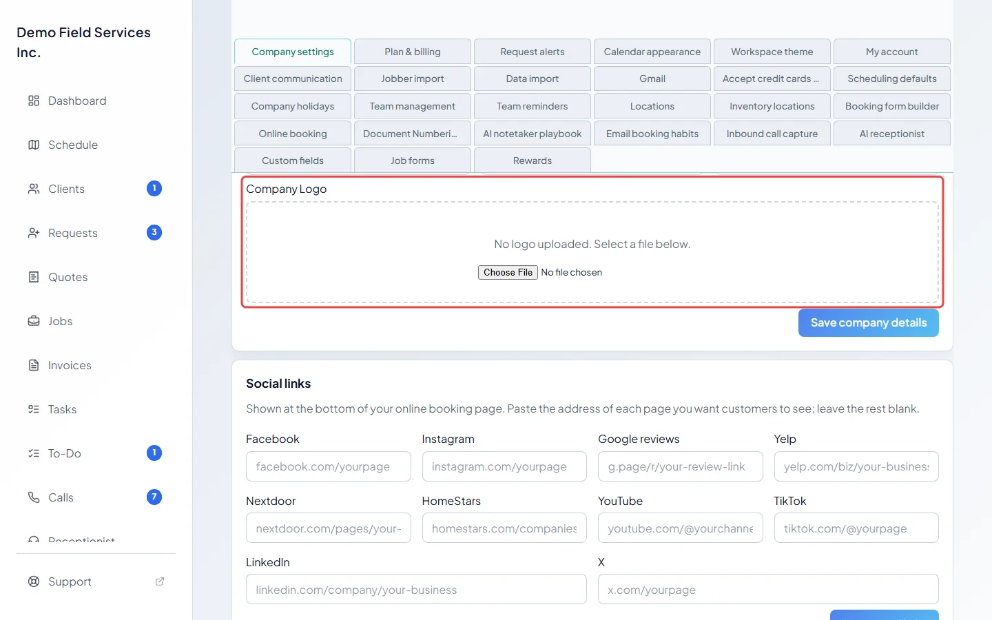
Task: Focus the Instagram link field
Action: 504,466
